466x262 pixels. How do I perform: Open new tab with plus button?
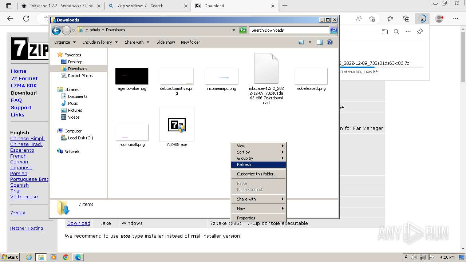[x=285, y=6]
